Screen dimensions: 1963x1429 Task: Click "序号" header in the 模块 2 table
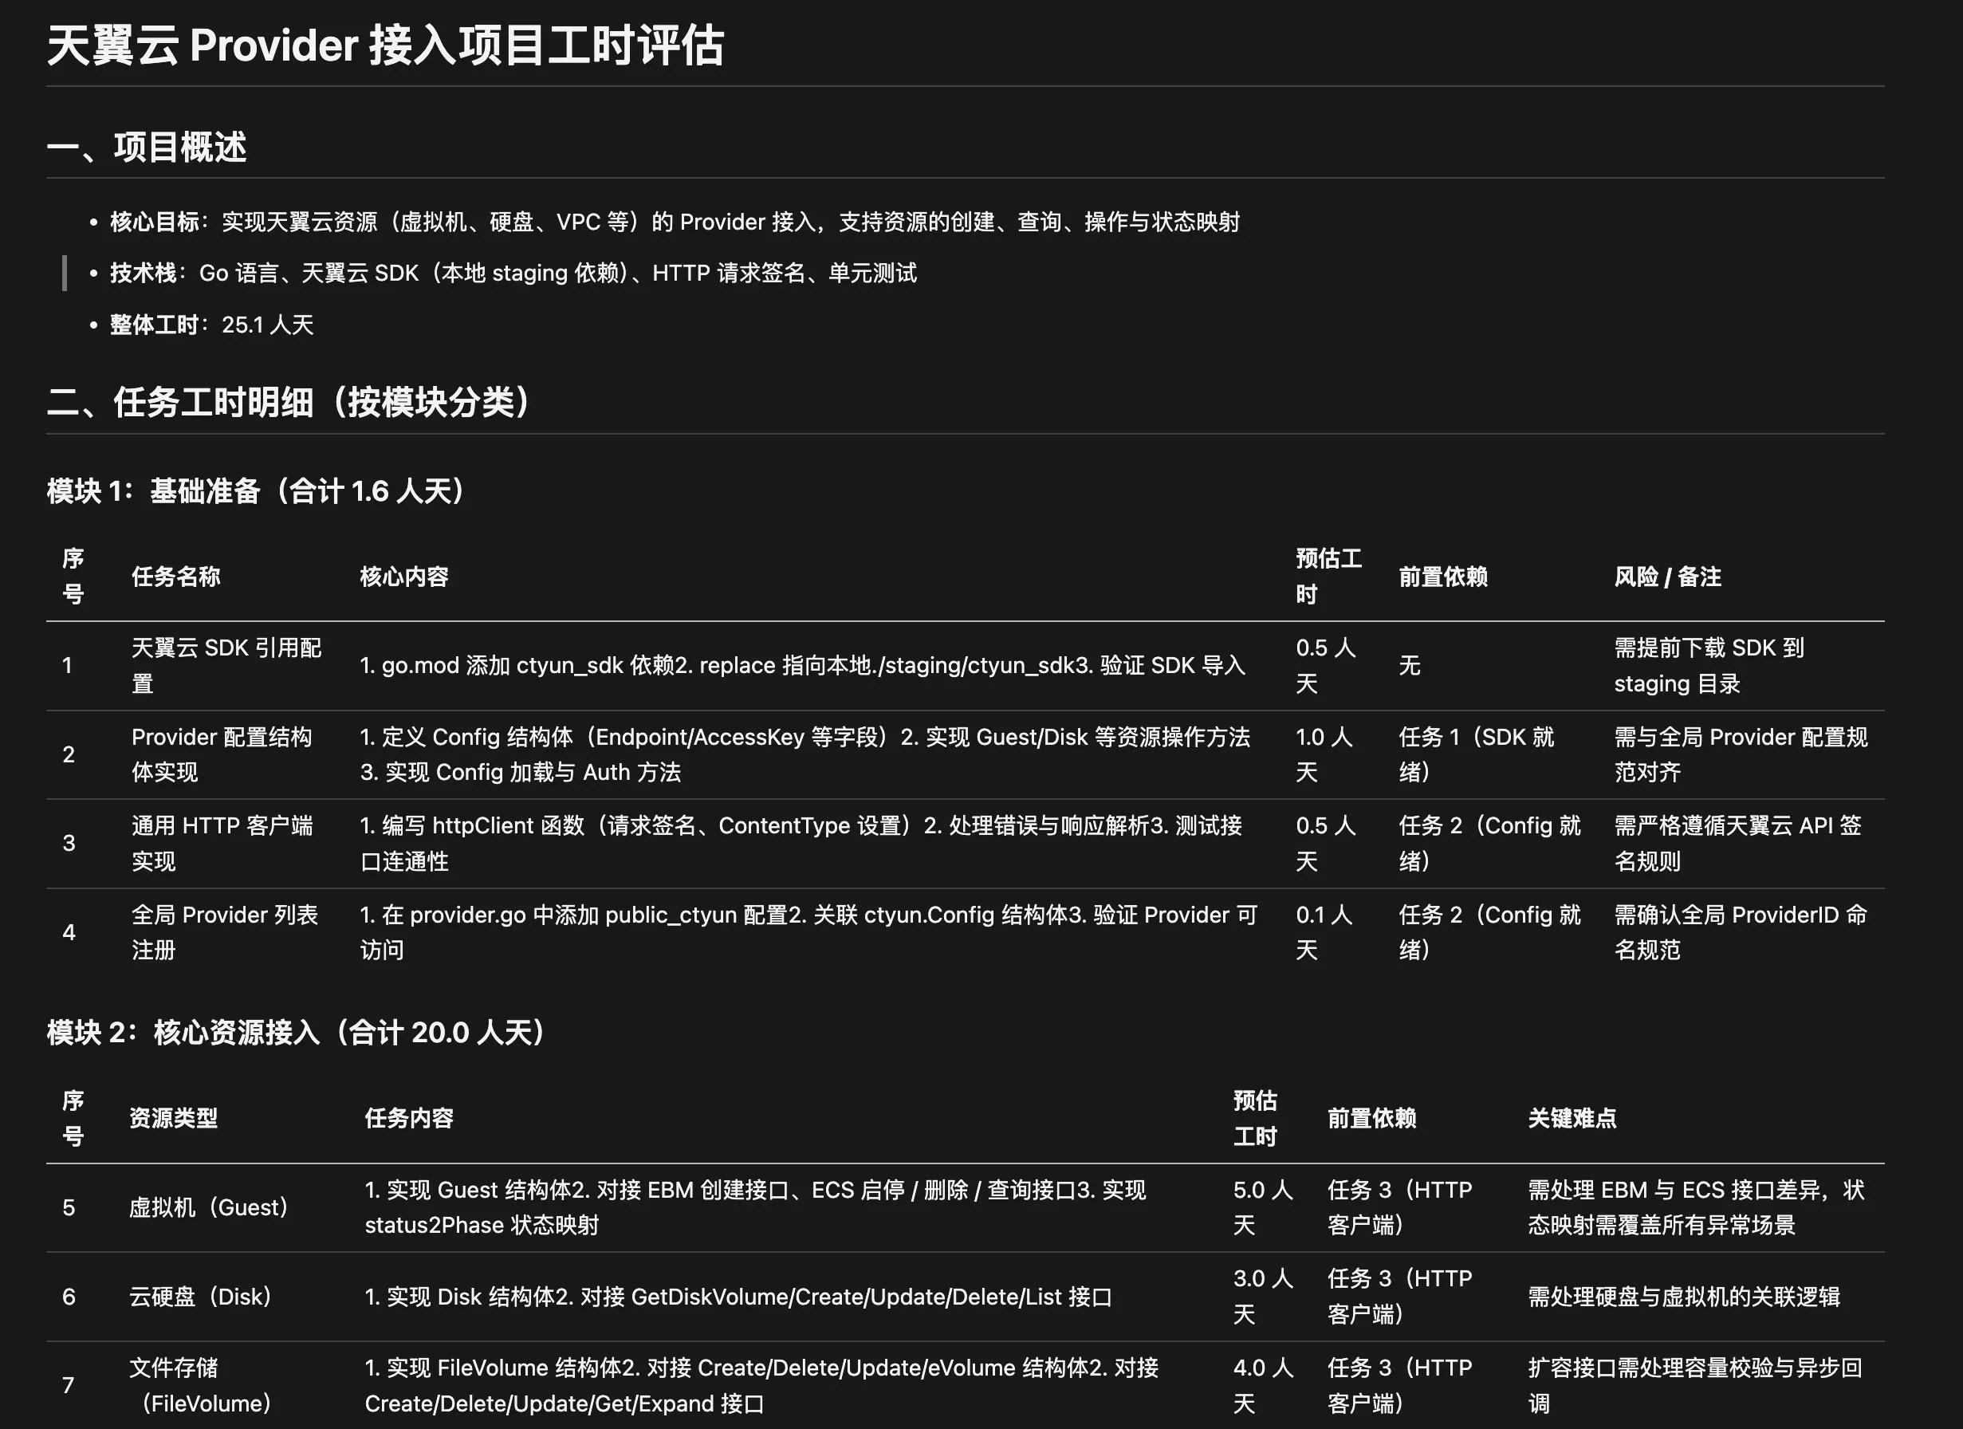click(73, 1118)
